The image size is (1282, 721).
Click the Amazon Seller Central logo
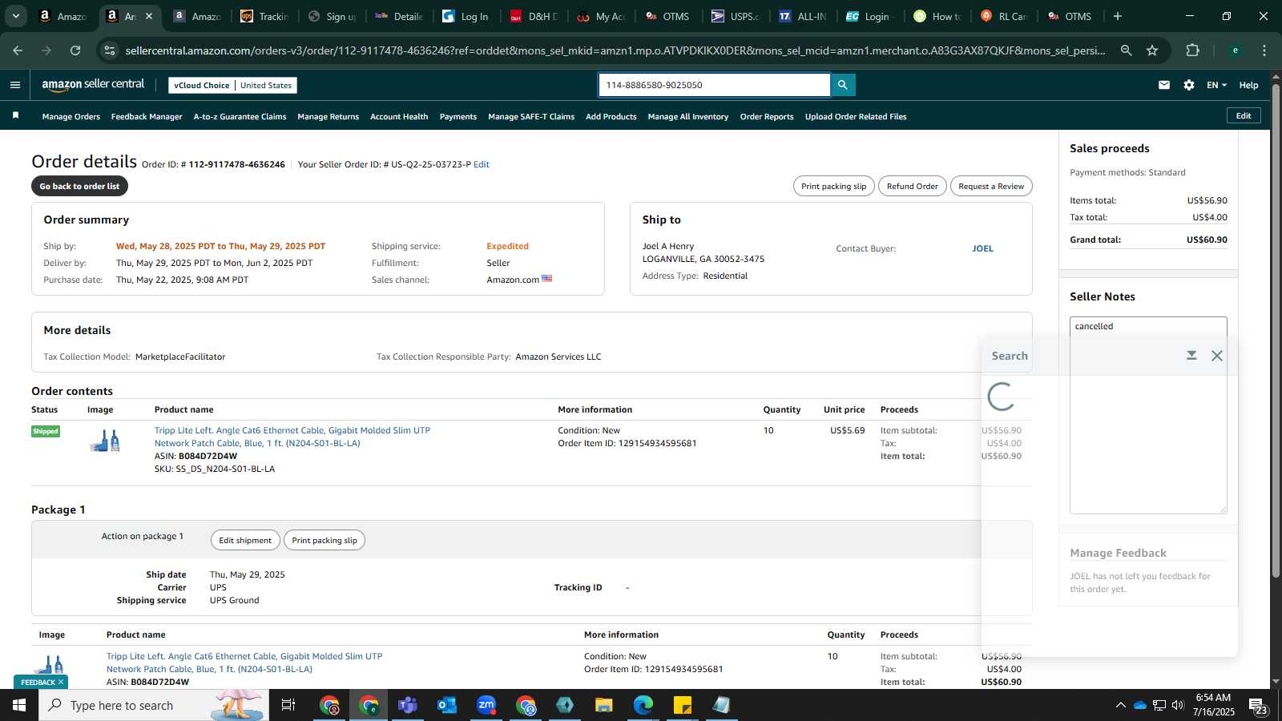[x=93, y=84]
